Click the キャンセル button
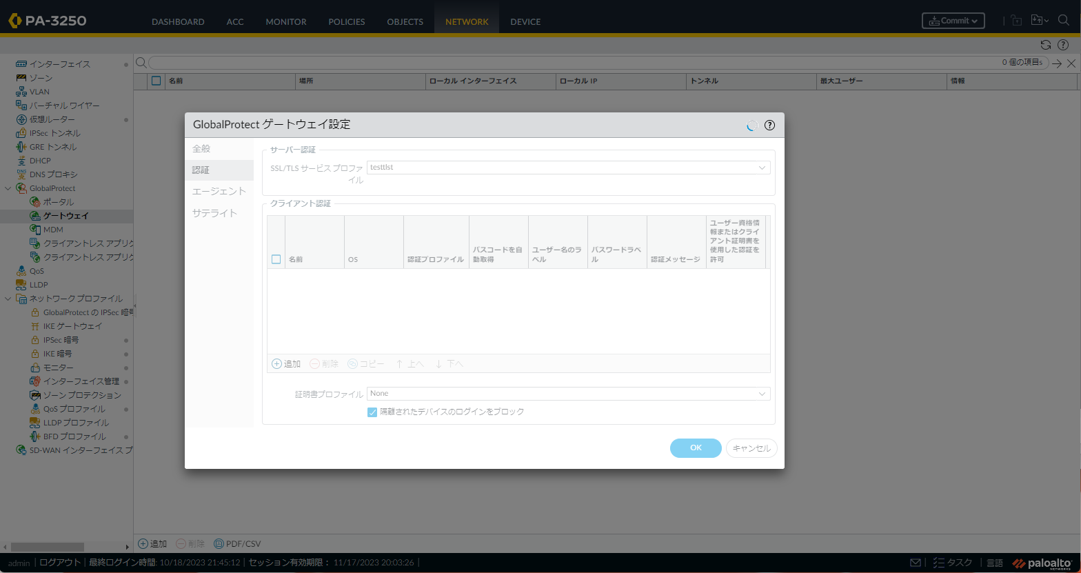 (751, 448)
